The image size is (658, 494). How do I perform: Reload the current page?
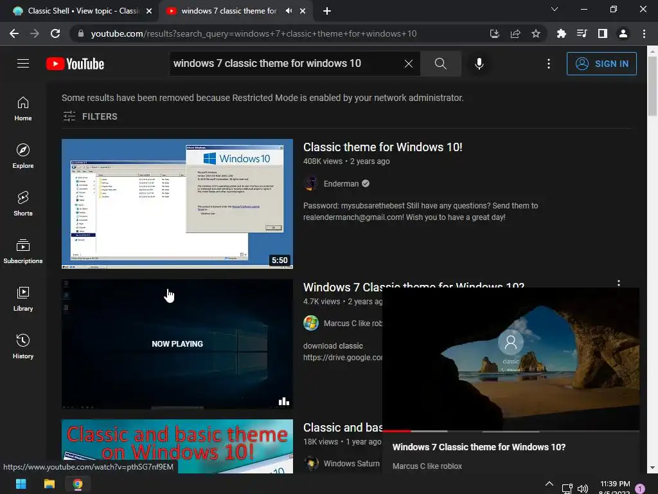55,33
